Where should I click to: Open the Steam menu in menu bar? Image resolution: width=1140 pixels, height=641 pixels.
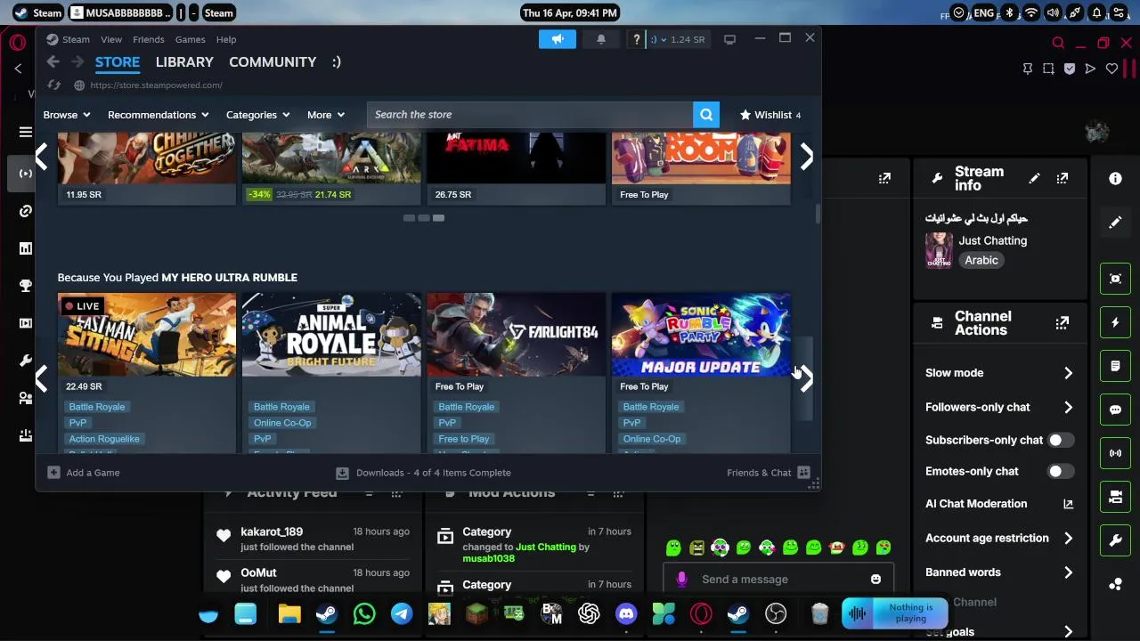coord(76,39)
